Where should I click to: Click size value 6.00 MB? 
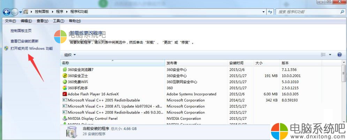[270, 94]
